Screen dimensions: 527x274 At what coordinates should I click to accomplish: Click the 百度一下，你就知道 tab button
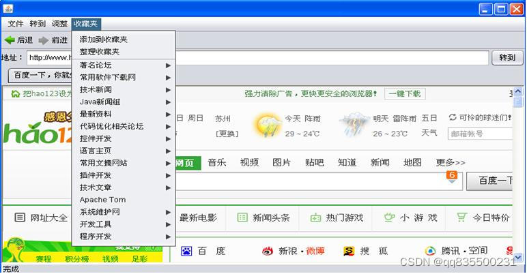pyautogui.click(x=40, y=75)
